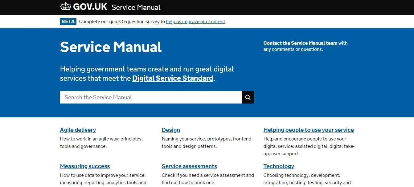Click the description text under Technology
The image size is (414, 187).
[307, 179]
